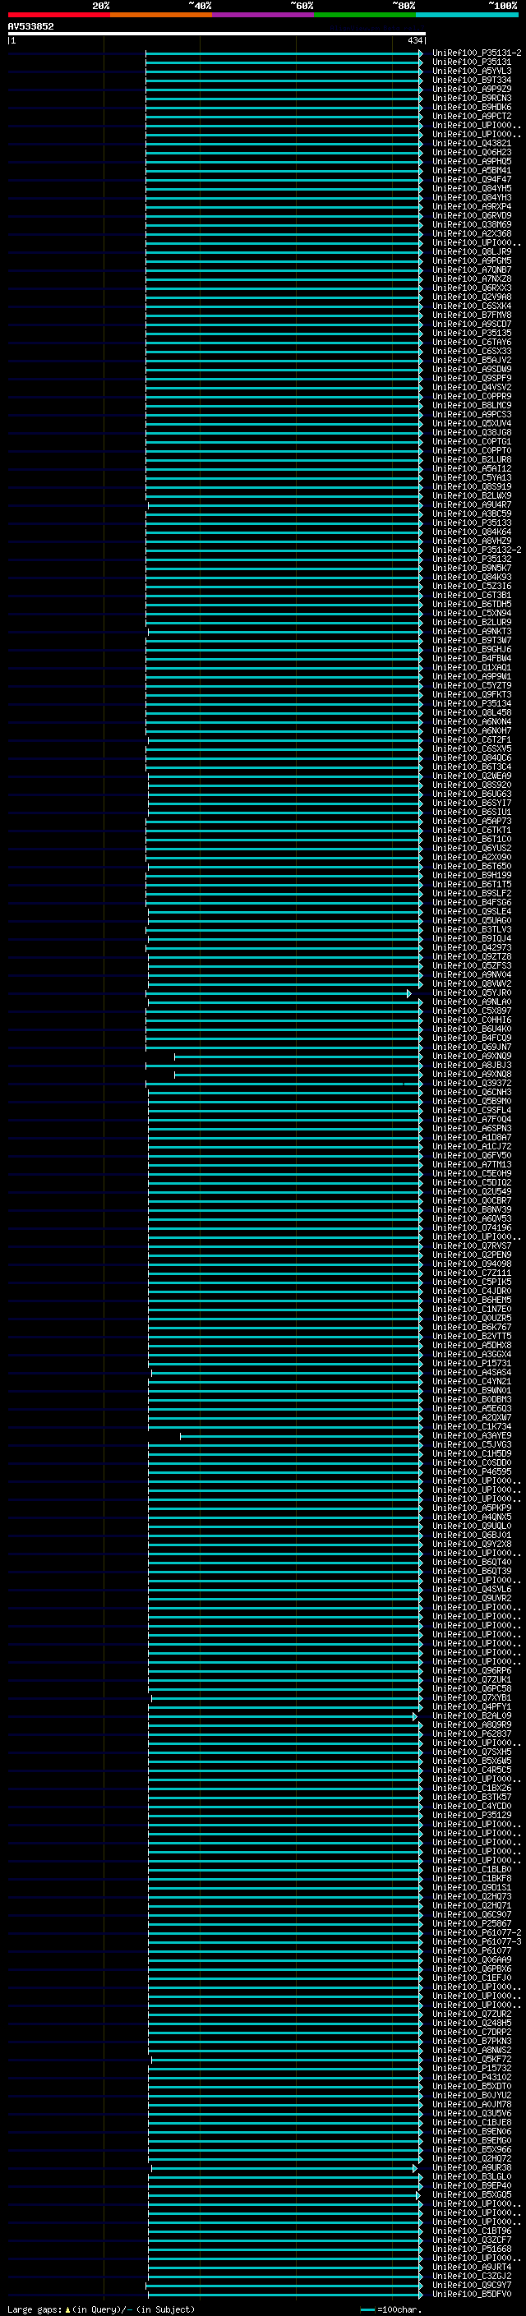Select the UniRef100_A9RXP4 entry

(472, 207)
